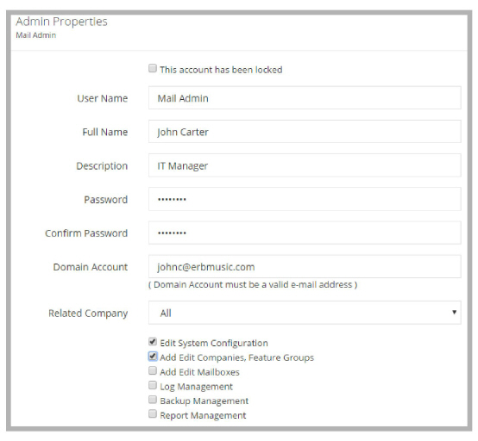This screenshot has width=478, height=441.
Task: Enable the Add Edit Mailboxes checkbox
Action: click(153, 370)
